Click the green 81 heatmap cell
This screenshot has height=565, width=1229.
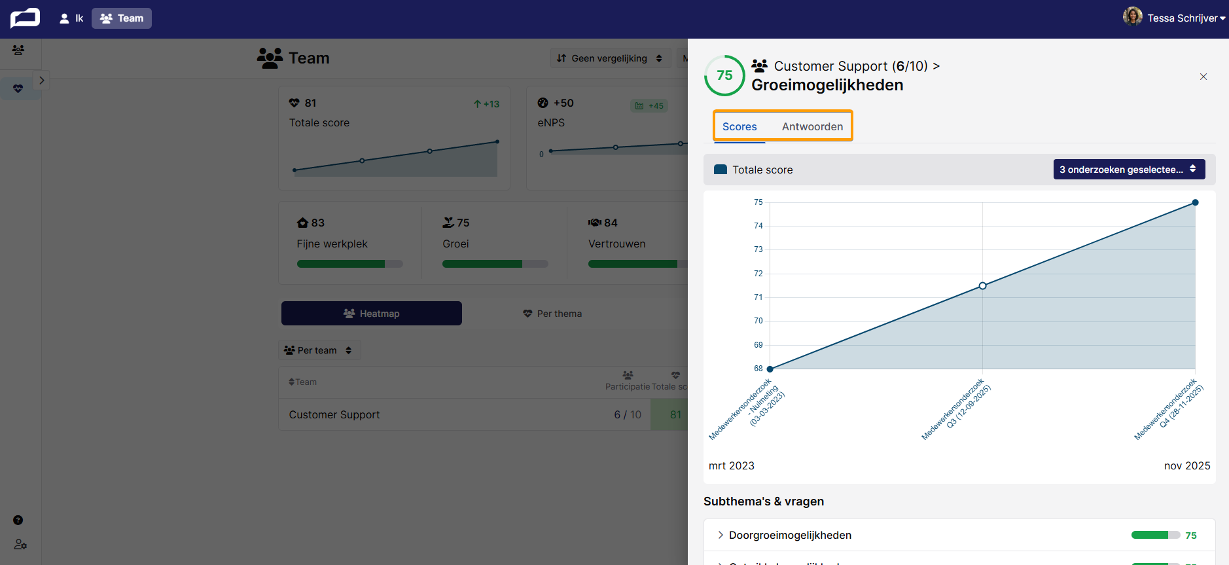pyautogui.click(x=669, y=414)
